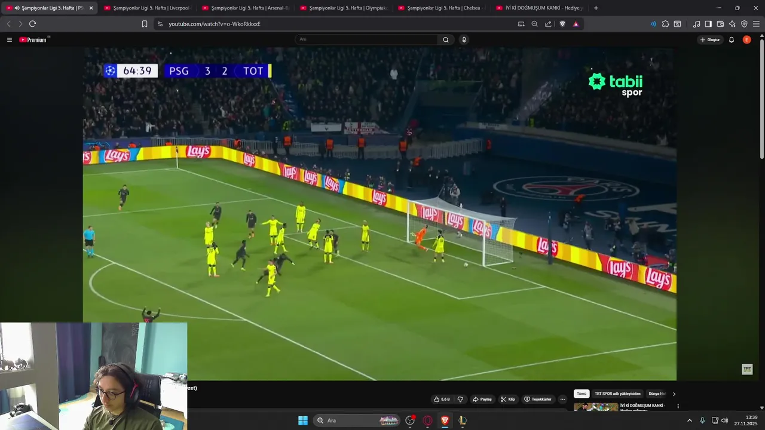This screenshot has height=430, width=765.
Task: Open YouTube notifications bell
Action: point(731,40)
